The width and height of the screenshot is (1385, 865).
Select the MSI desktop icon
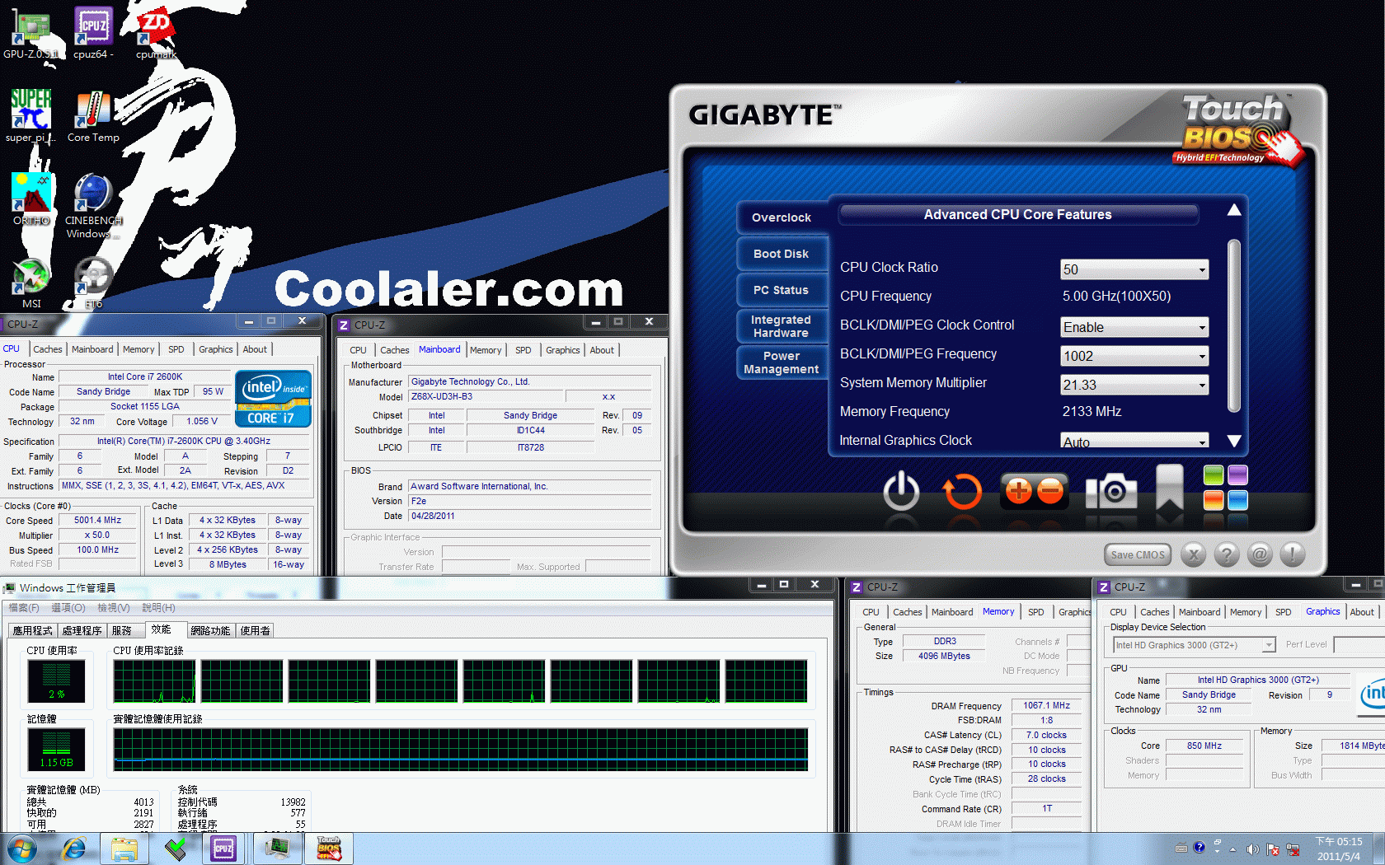click(x=31, y=283)
